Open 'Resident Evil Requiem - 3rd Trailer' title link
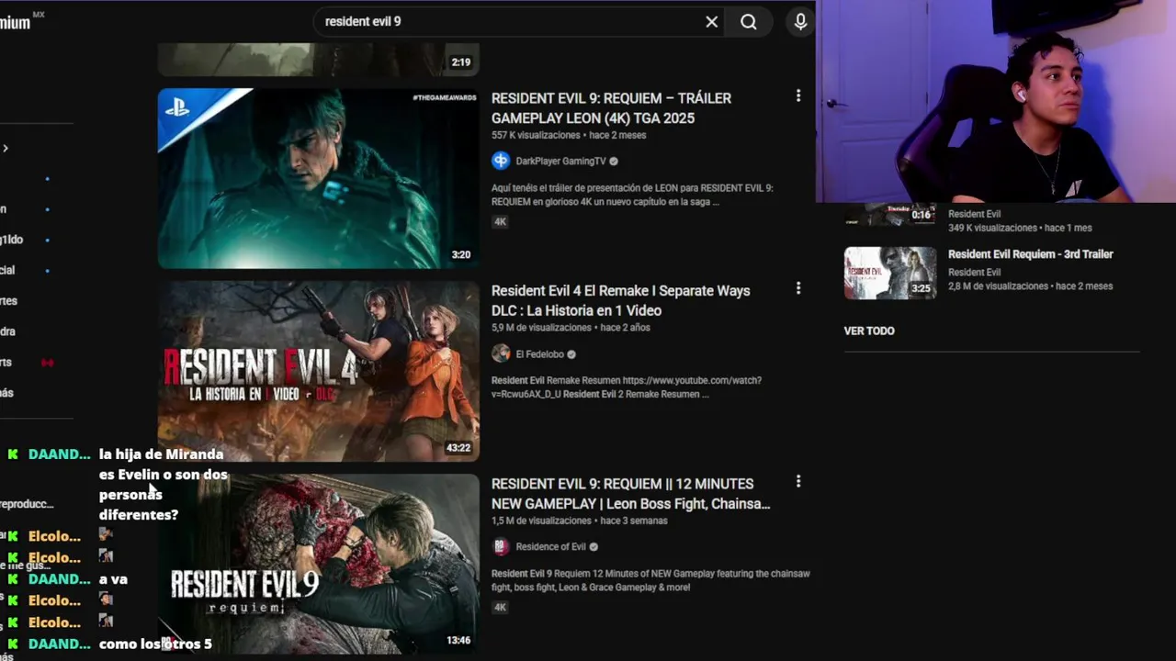The width and height of the screenshot is (1176, 661). 1030,254
